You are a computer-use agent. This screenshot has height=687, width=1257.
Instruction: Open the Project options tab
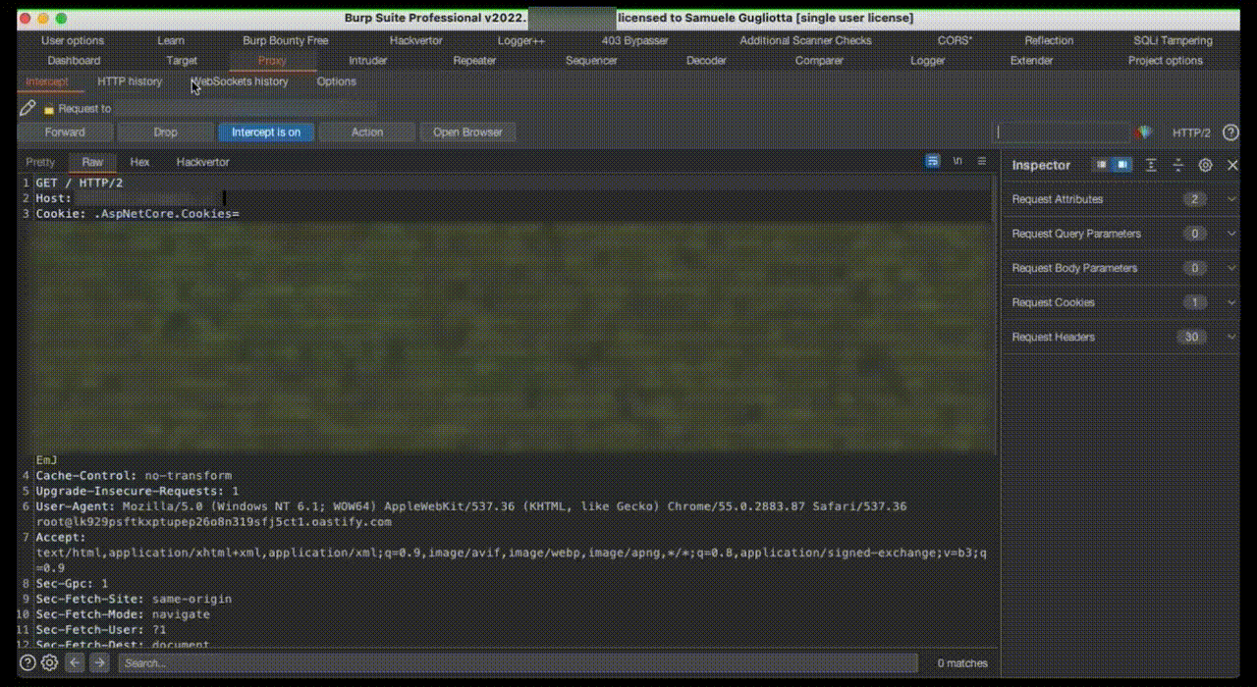tap(1165, 61)
